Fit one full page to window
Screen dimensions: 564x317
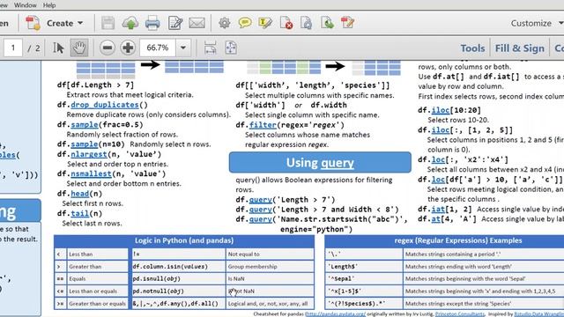(x=231, y=48)
